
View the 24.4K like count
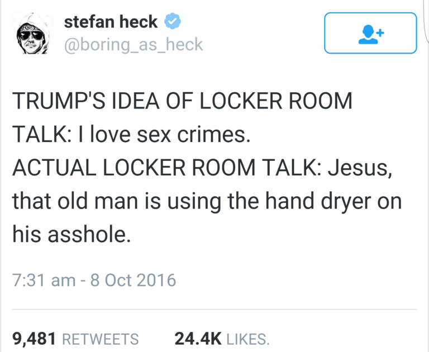point(198,339)
